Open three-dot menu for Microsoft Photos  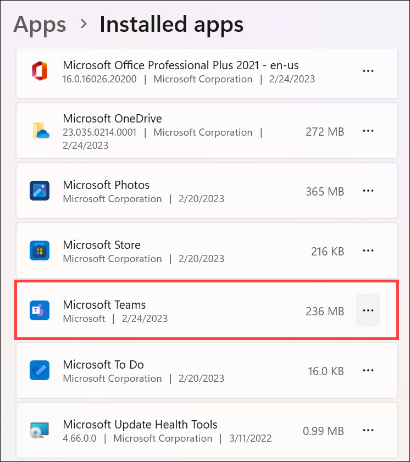coord(368,191)
